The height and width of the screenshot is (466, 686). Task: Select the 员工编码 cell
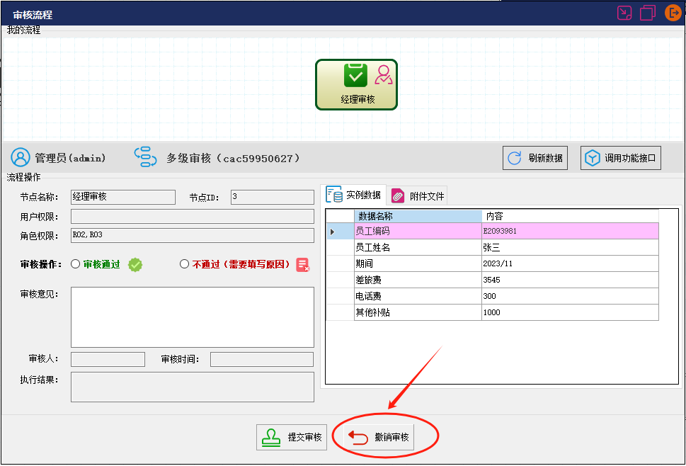coord(418,231)
